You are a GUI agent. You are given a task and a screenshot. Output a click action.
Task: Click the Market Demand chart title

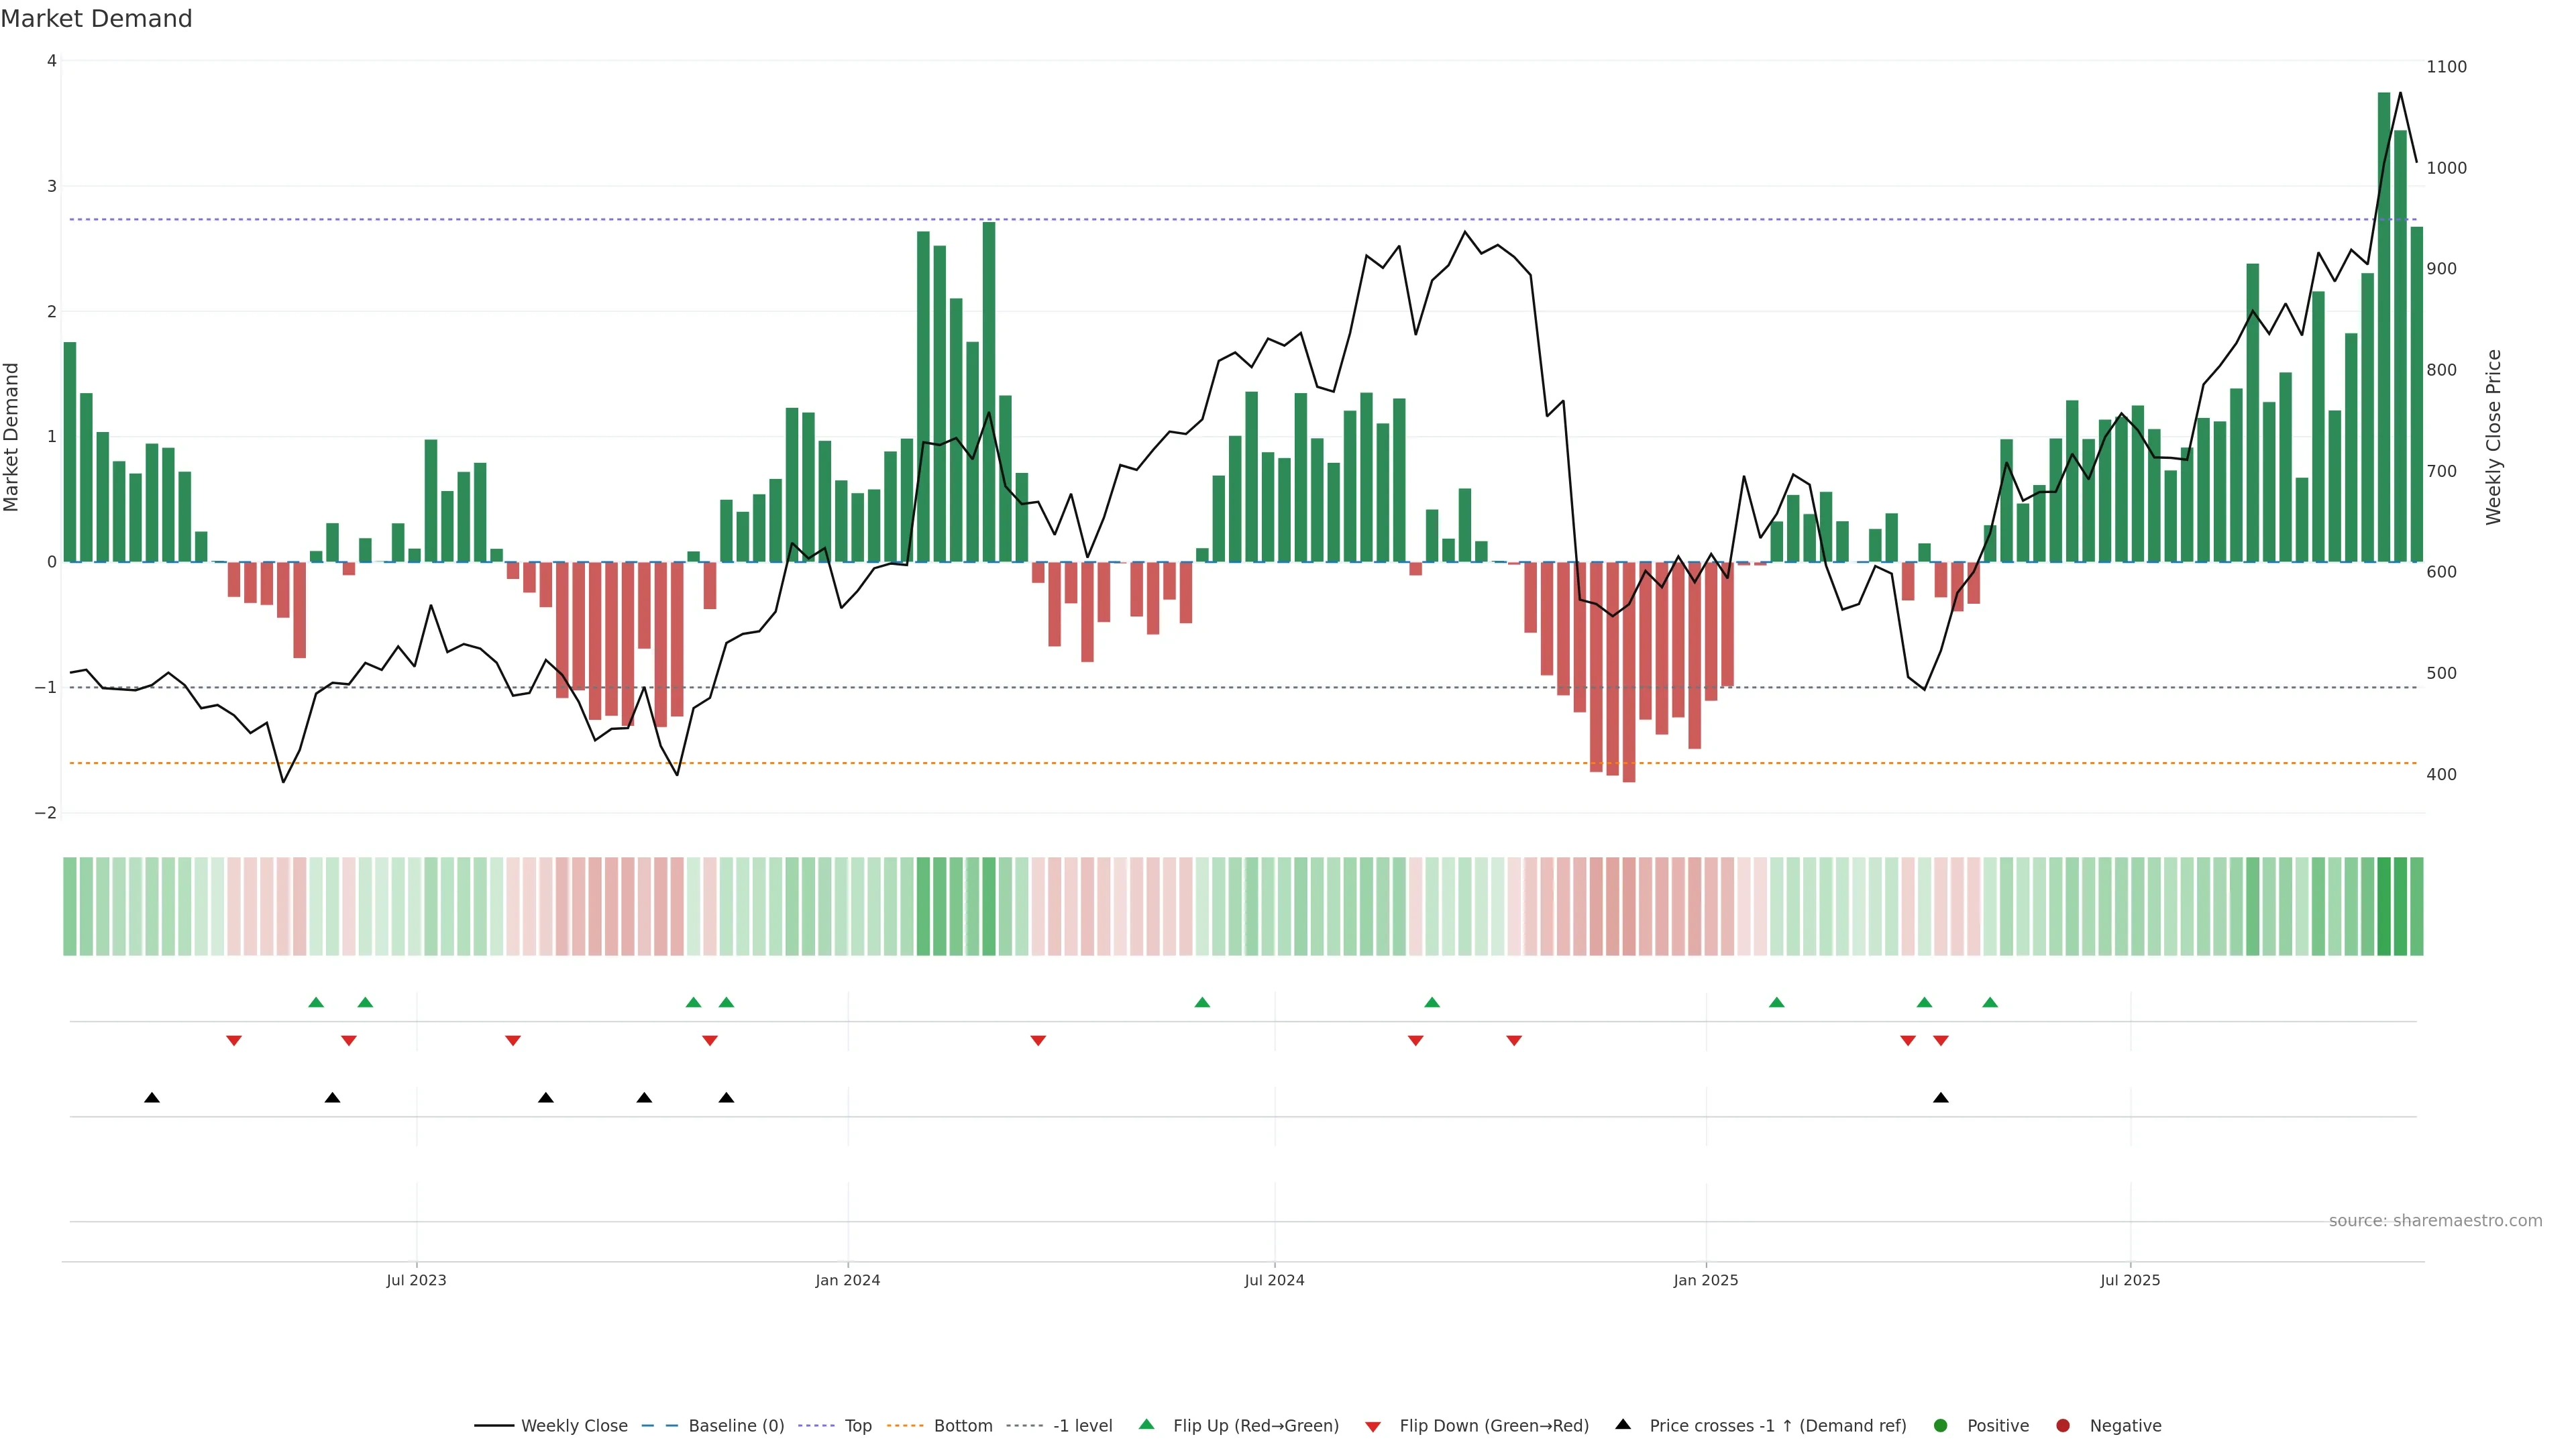click(x=96, y=18)
